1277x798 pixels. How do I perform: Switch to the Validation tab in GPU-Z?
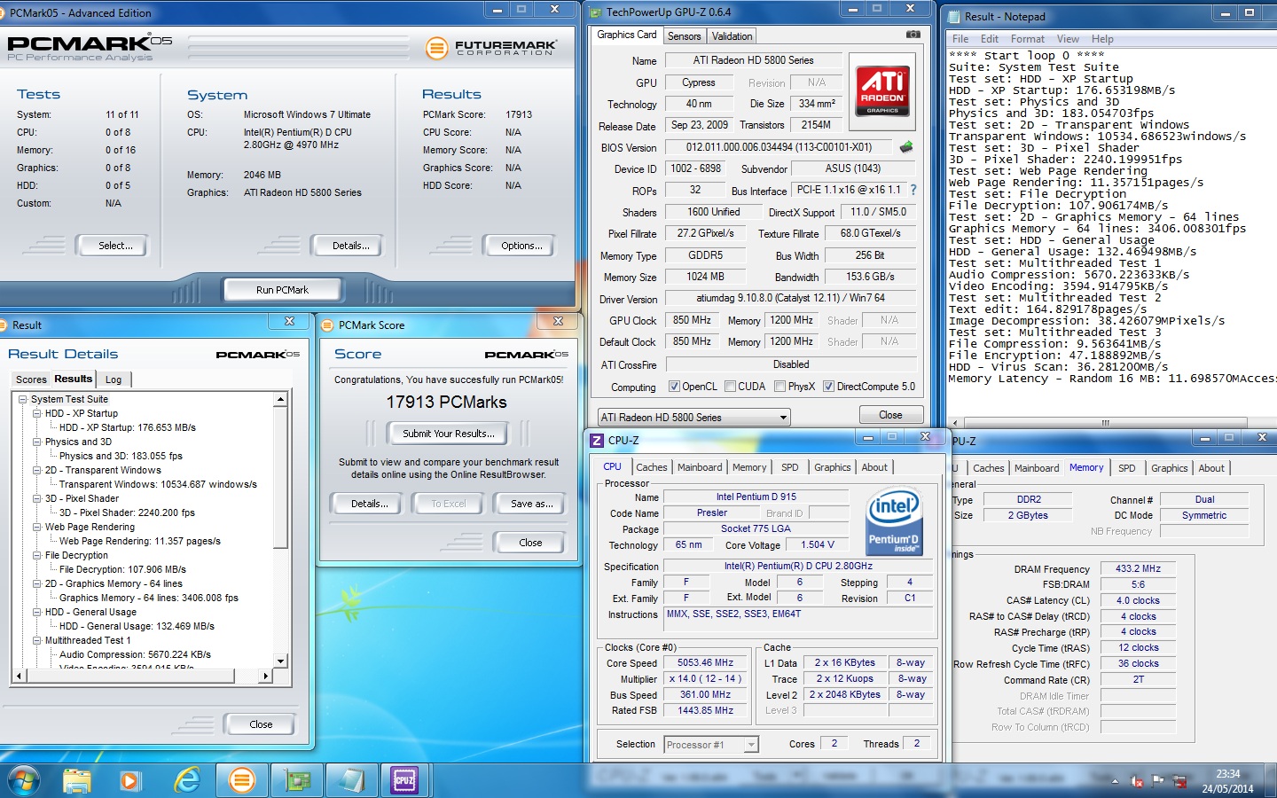(732, 36)
